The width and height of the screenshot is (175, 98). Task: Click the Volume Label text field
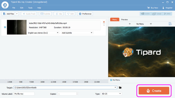pos(24,94)
